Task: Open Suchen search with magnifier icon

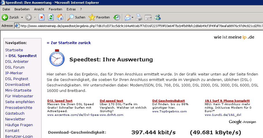Action: [x=76, y=17]
